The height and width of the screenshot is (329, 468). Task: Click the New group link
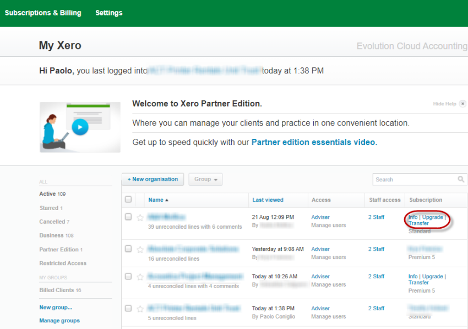[x=56, y=308]
